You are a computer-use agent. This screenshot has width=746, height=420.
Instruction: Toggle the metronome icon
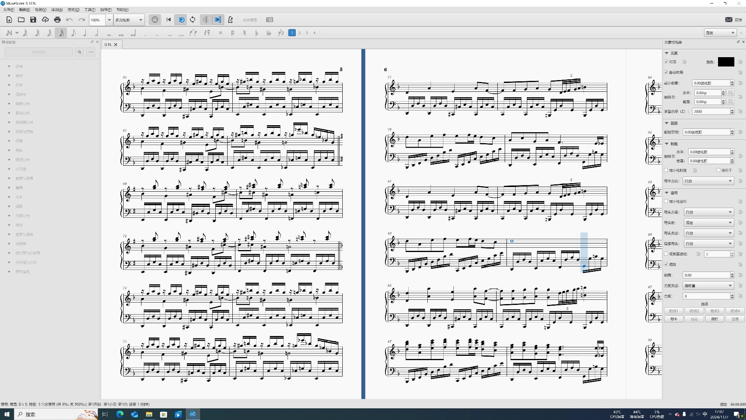click(x=230, y=20)
